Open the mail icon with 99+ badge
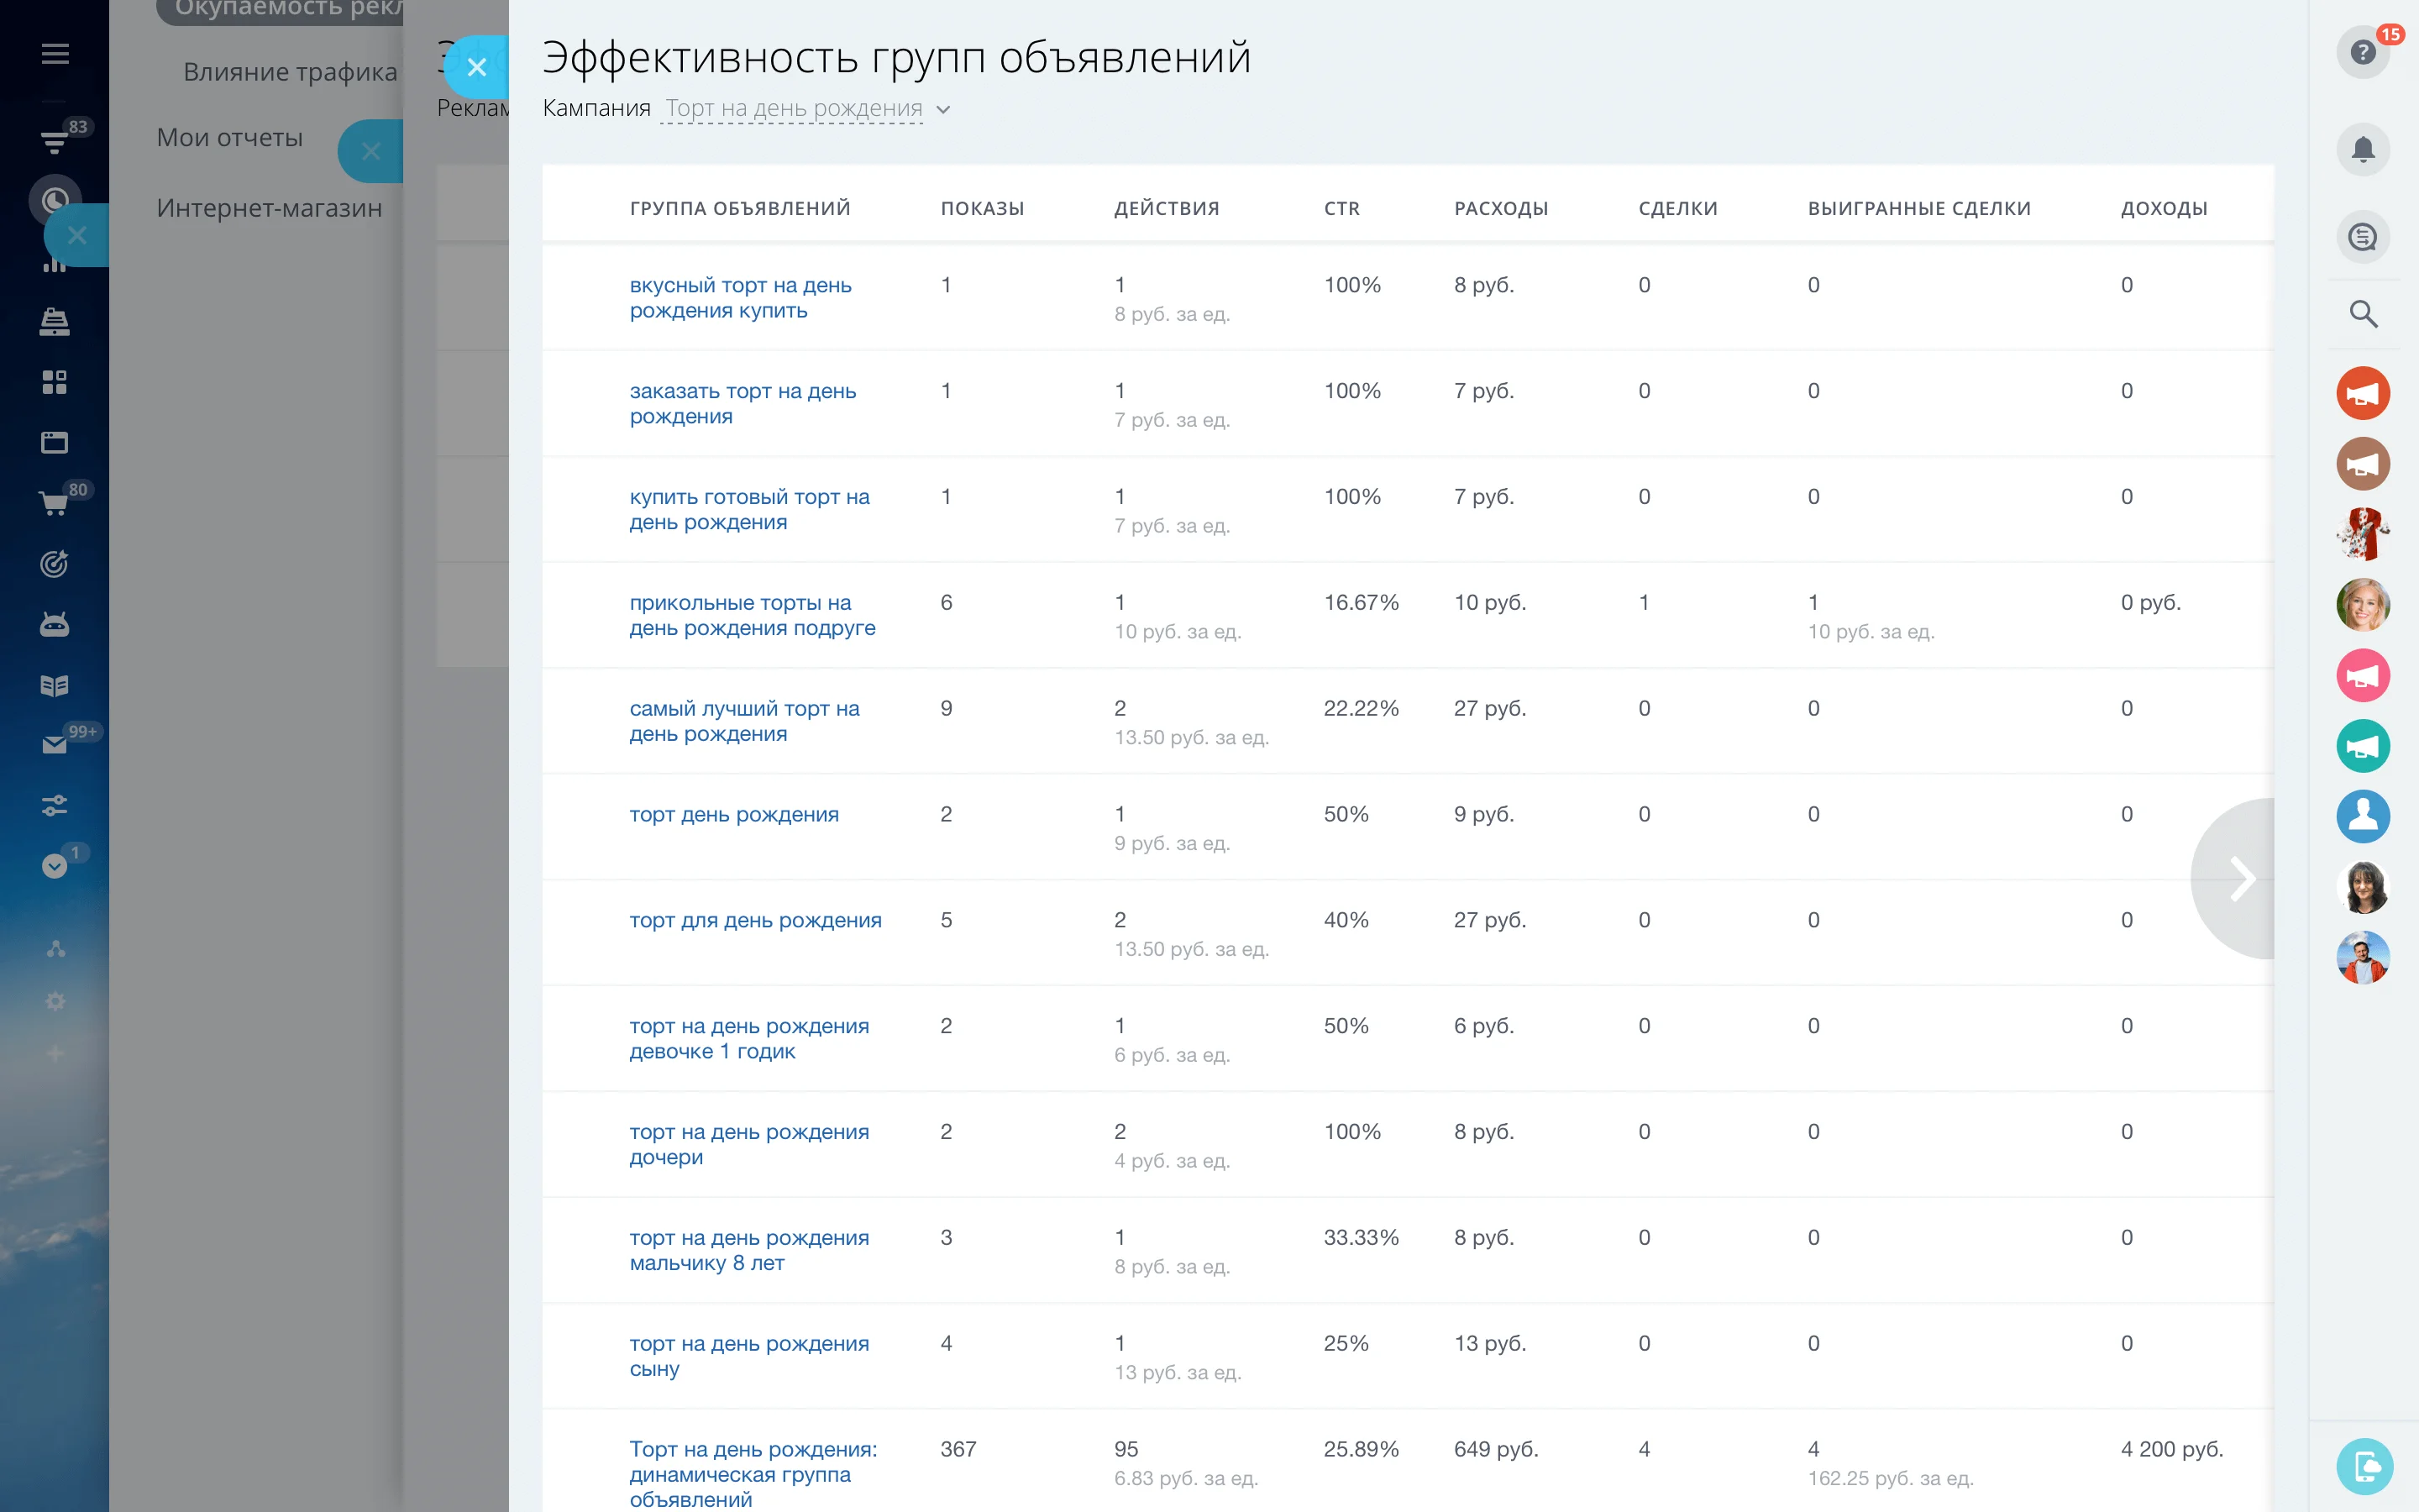Screen dimensions: 2419x1512 click(53, 744)
